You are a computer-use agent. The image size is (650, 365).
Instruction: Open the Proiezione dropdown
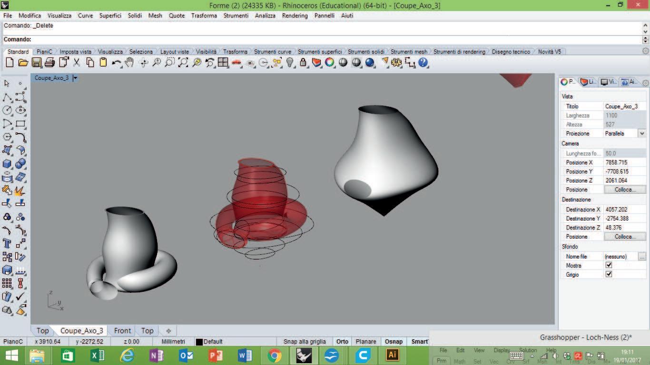click(x=641, y=134)
